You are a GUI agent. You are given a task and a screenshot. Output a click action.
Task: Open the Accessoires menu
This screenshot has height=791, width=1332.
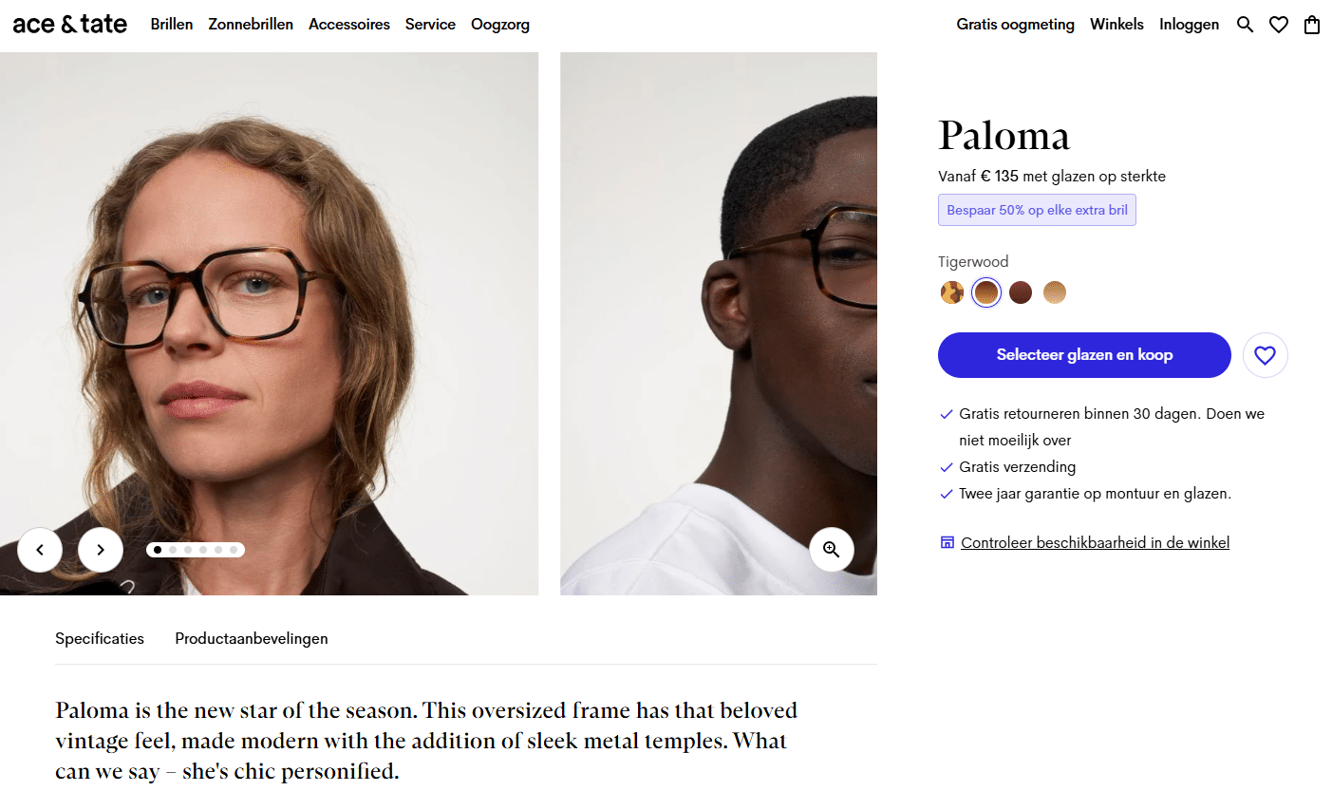349,25
